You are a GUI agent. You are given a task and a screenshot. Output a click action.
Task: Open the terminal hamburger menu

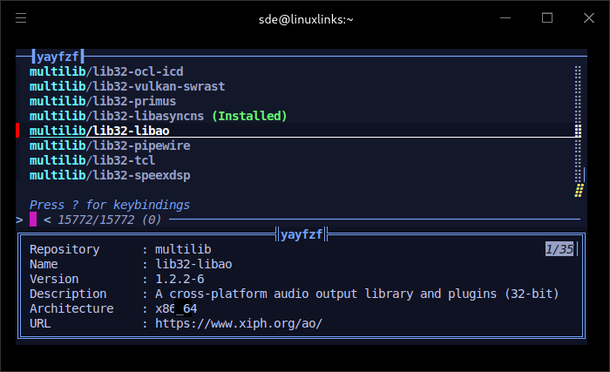(21, 17)
